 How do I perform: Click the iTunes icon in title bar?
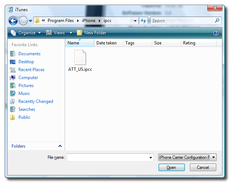point(10,9)
